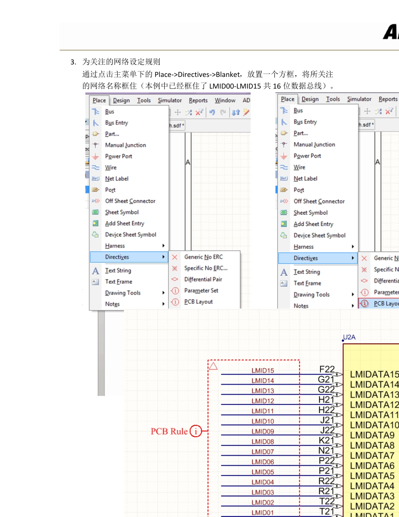
Task: Click Parameter Set icon in left screenshot
Action: (x=175, y=290)
